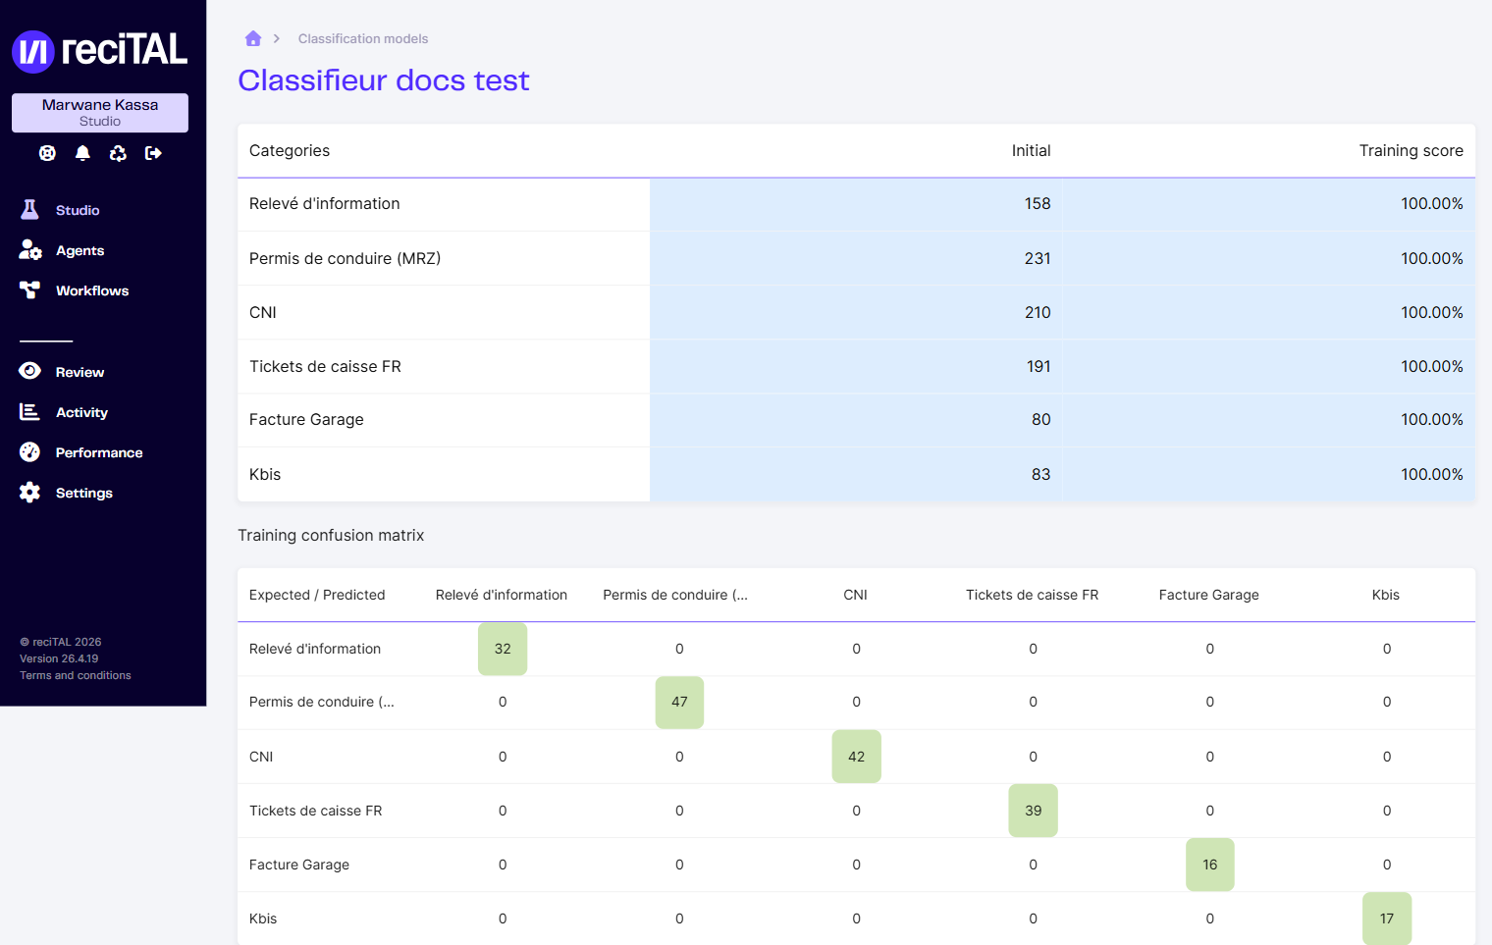1492x945 pixels.
Task: Click the Review eye icon
Action: click(x=30, y=371)
